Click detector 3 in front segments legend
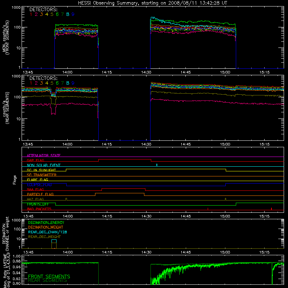This screenshot has width=288, height=288. tap(41, 14)
